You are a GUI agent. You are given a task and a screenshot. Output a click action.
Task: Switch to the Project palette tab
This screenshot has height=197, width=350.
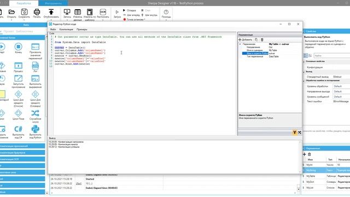tap(9, 31)
